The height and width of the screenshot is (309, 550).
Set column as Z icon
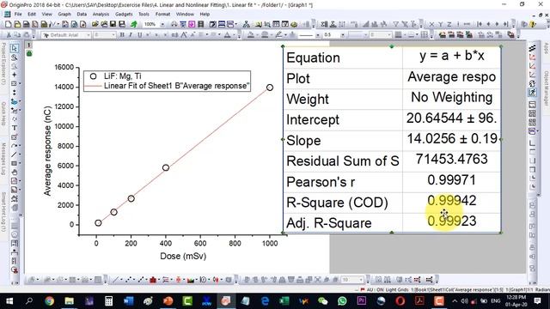[x=449, y=24]
